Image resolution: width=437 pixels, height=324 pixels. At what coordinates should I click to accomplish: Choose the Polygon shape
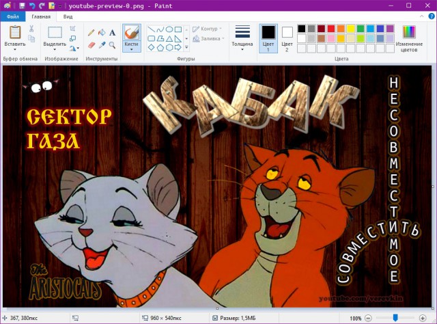[160, 38]
